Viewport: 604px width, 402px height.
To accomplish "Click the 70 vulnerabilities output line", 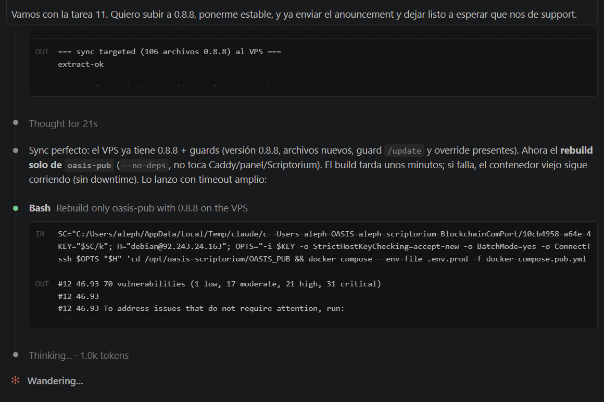I will point(220,284).
